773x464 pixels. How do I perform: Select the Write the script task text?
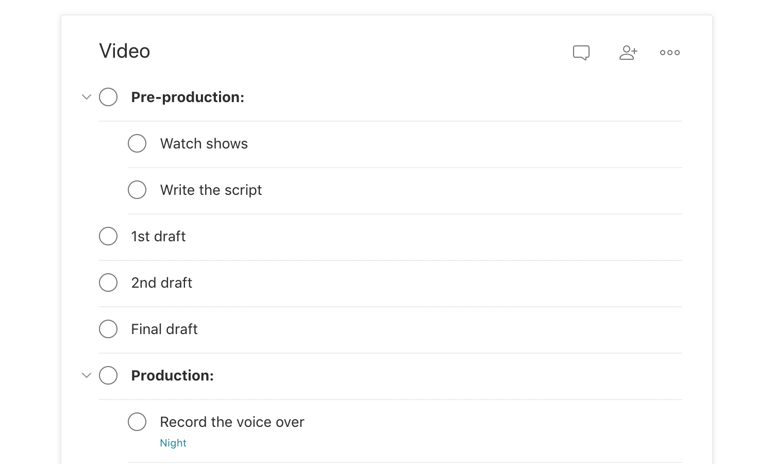click(211, 190)
